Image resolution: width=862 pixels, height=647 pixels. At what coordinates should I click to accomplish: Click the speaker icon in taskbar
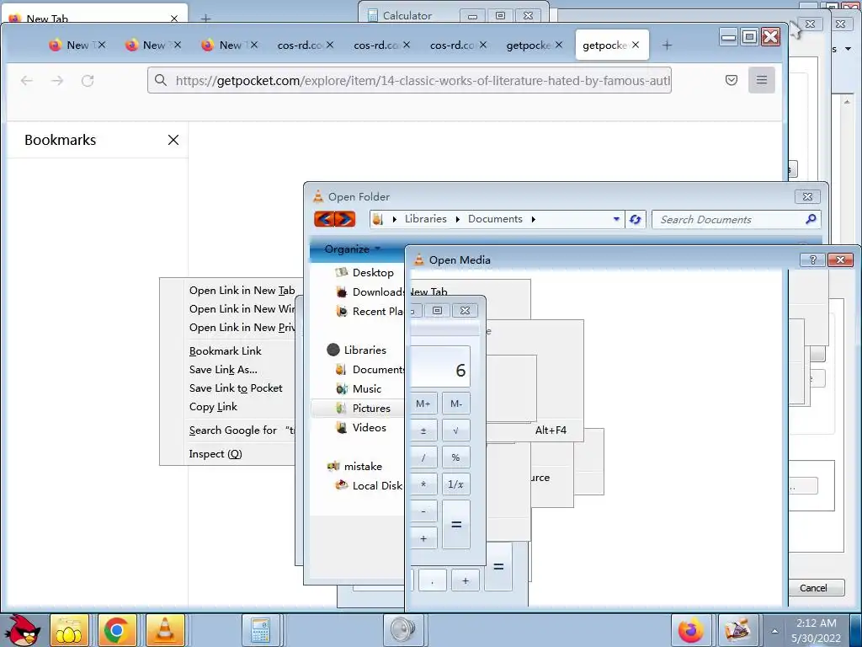403,630
